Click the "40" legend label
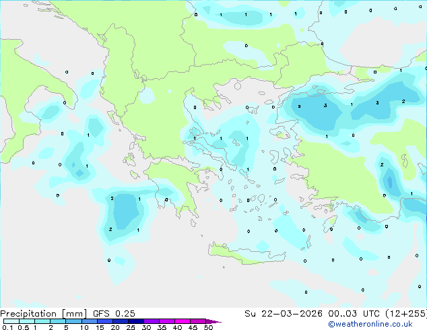This screenshot has height=330, width=427. [177, 327]
